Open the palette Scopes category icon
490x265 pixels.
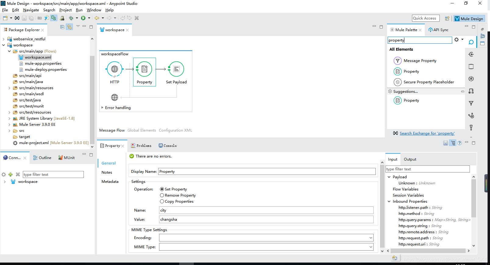tap(471, 67)
